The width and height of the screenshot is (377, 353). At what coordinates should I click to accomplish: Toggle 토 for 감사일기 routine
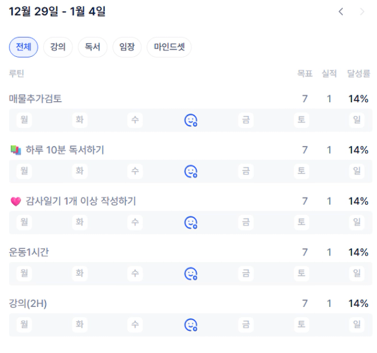(x=302, y=222)
